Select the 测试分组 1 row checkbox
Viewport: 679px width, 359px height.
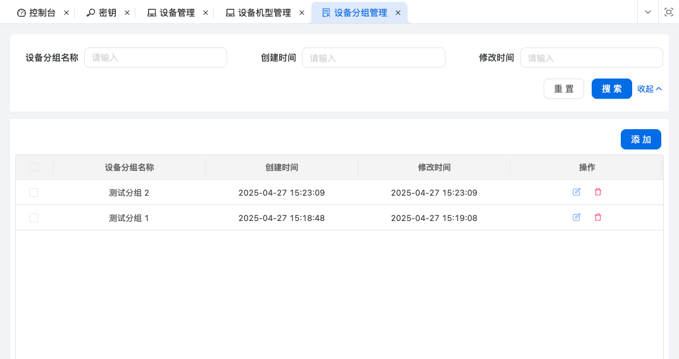(34, 218)
